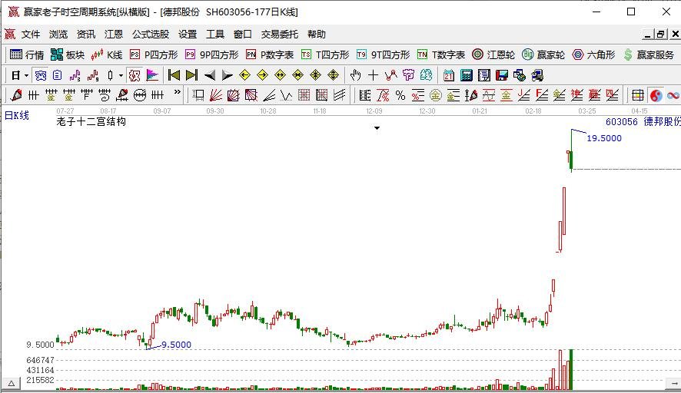This screenshot has height=393, width=681.
Task: Toggle the yin-yang taiji button
Action: click(656, 95)
